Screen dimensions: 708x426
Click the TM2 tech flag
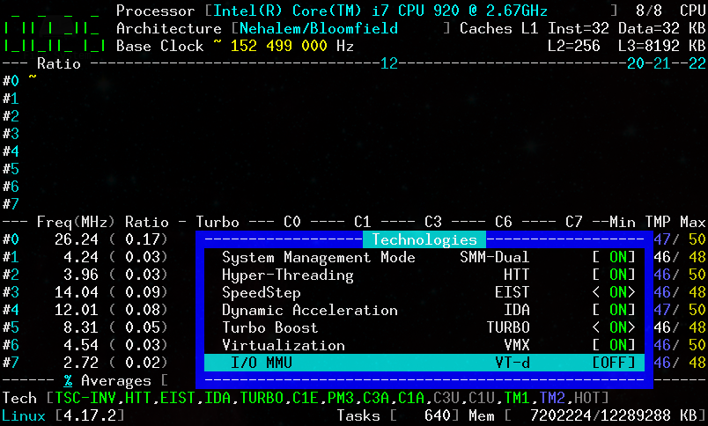click(552, 398)
